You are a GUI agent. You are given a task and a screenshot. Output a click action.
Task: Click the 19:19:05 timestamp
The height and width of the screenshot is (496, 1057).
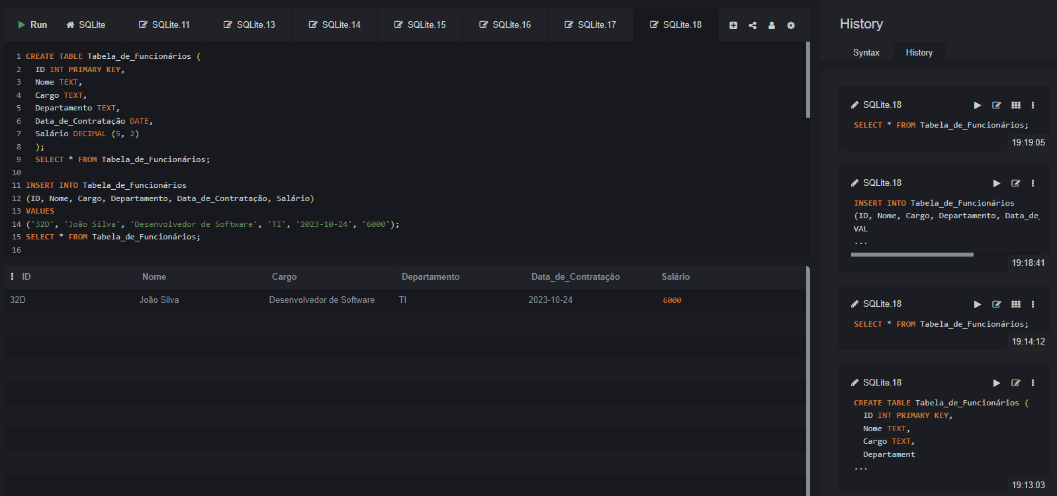tap(1028, 142)
